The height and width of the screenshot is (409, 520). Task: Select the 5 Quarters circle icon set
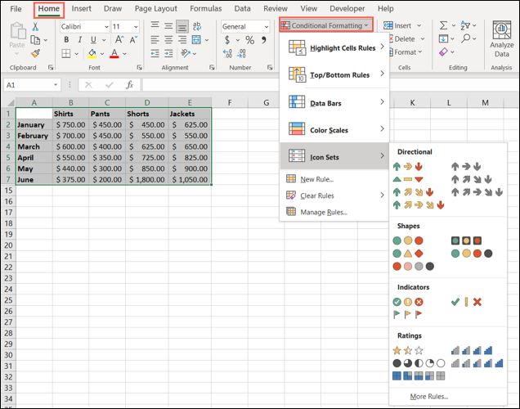coord(419,363)
